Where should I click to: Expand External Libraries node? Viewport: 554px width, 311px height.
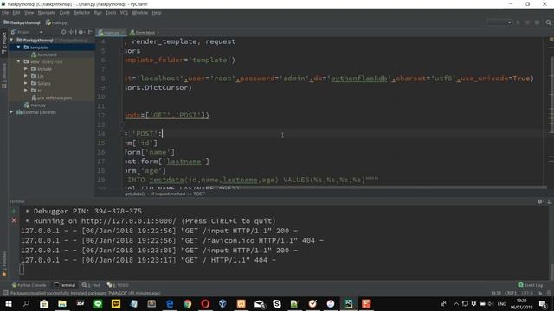point(11,112)
